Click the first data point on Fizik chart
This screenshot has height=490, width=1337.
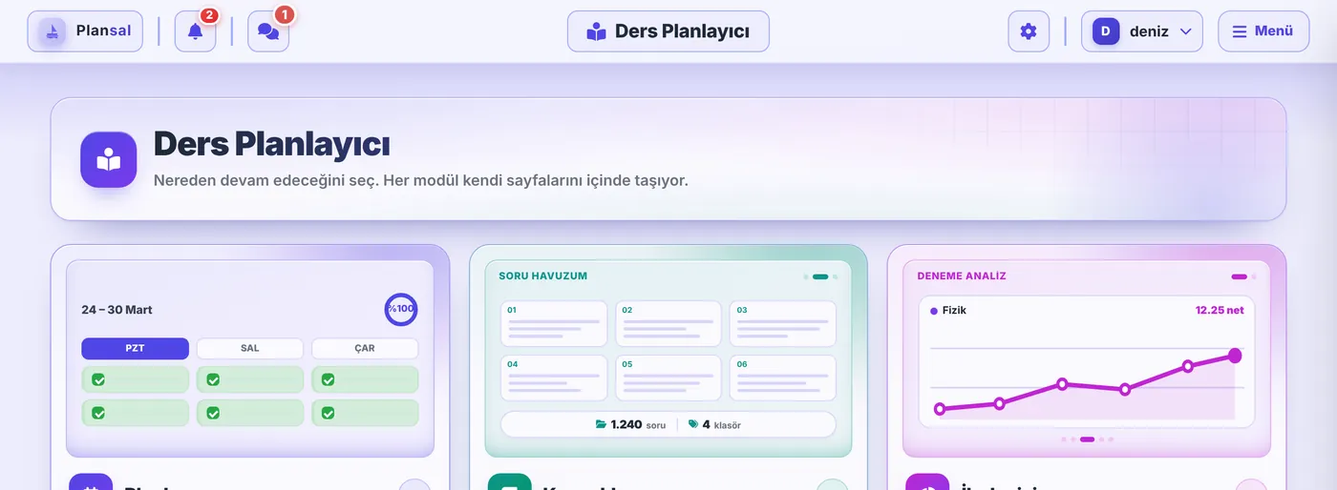coord(940,409)
